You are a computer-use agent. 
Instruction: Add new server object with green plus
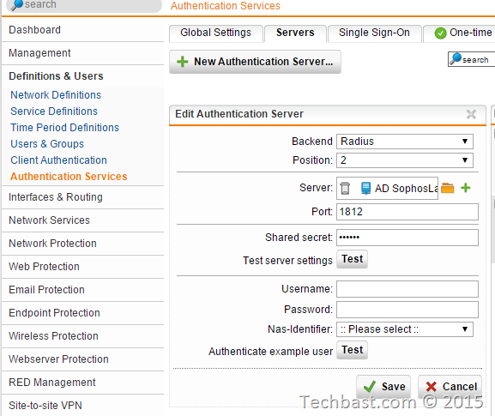coord(466,188)
